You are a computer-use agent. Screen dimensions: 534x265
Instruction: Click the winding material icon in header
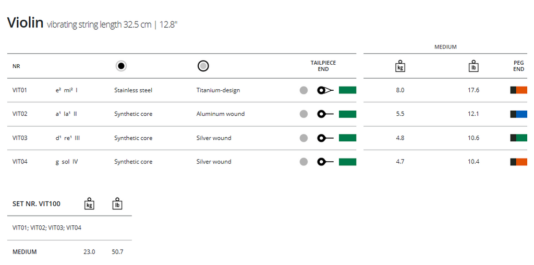[203, 66]
